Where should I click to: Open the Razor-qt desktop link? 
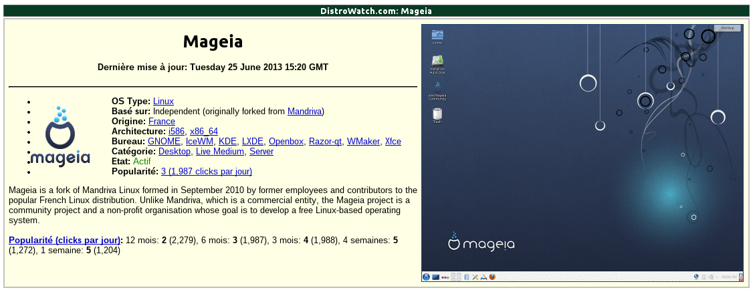tap(325, 142)
